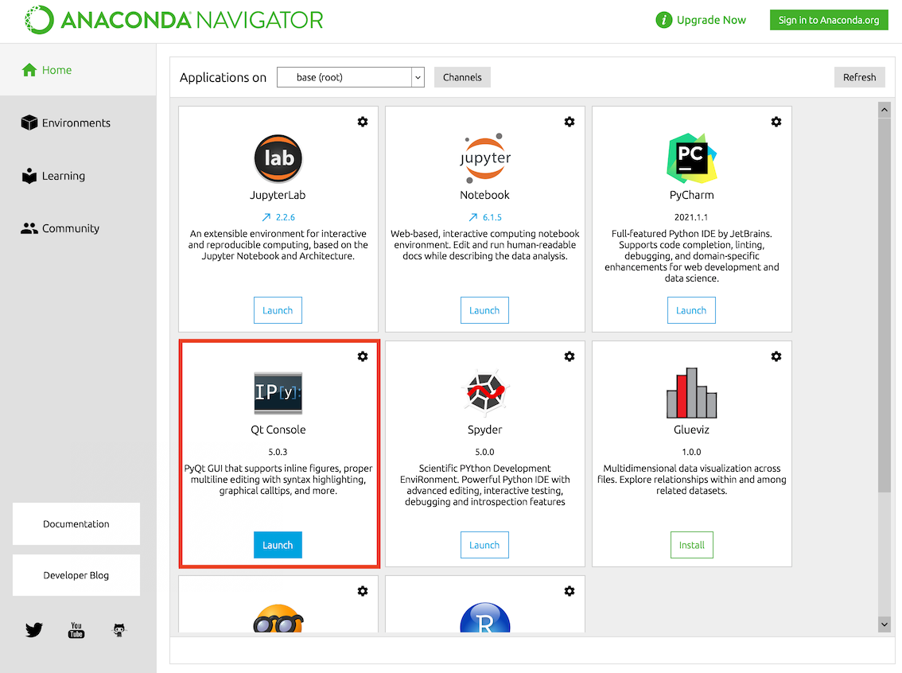Click the JupyterLab version 2.2.6 update arrow

pos(278,216)
